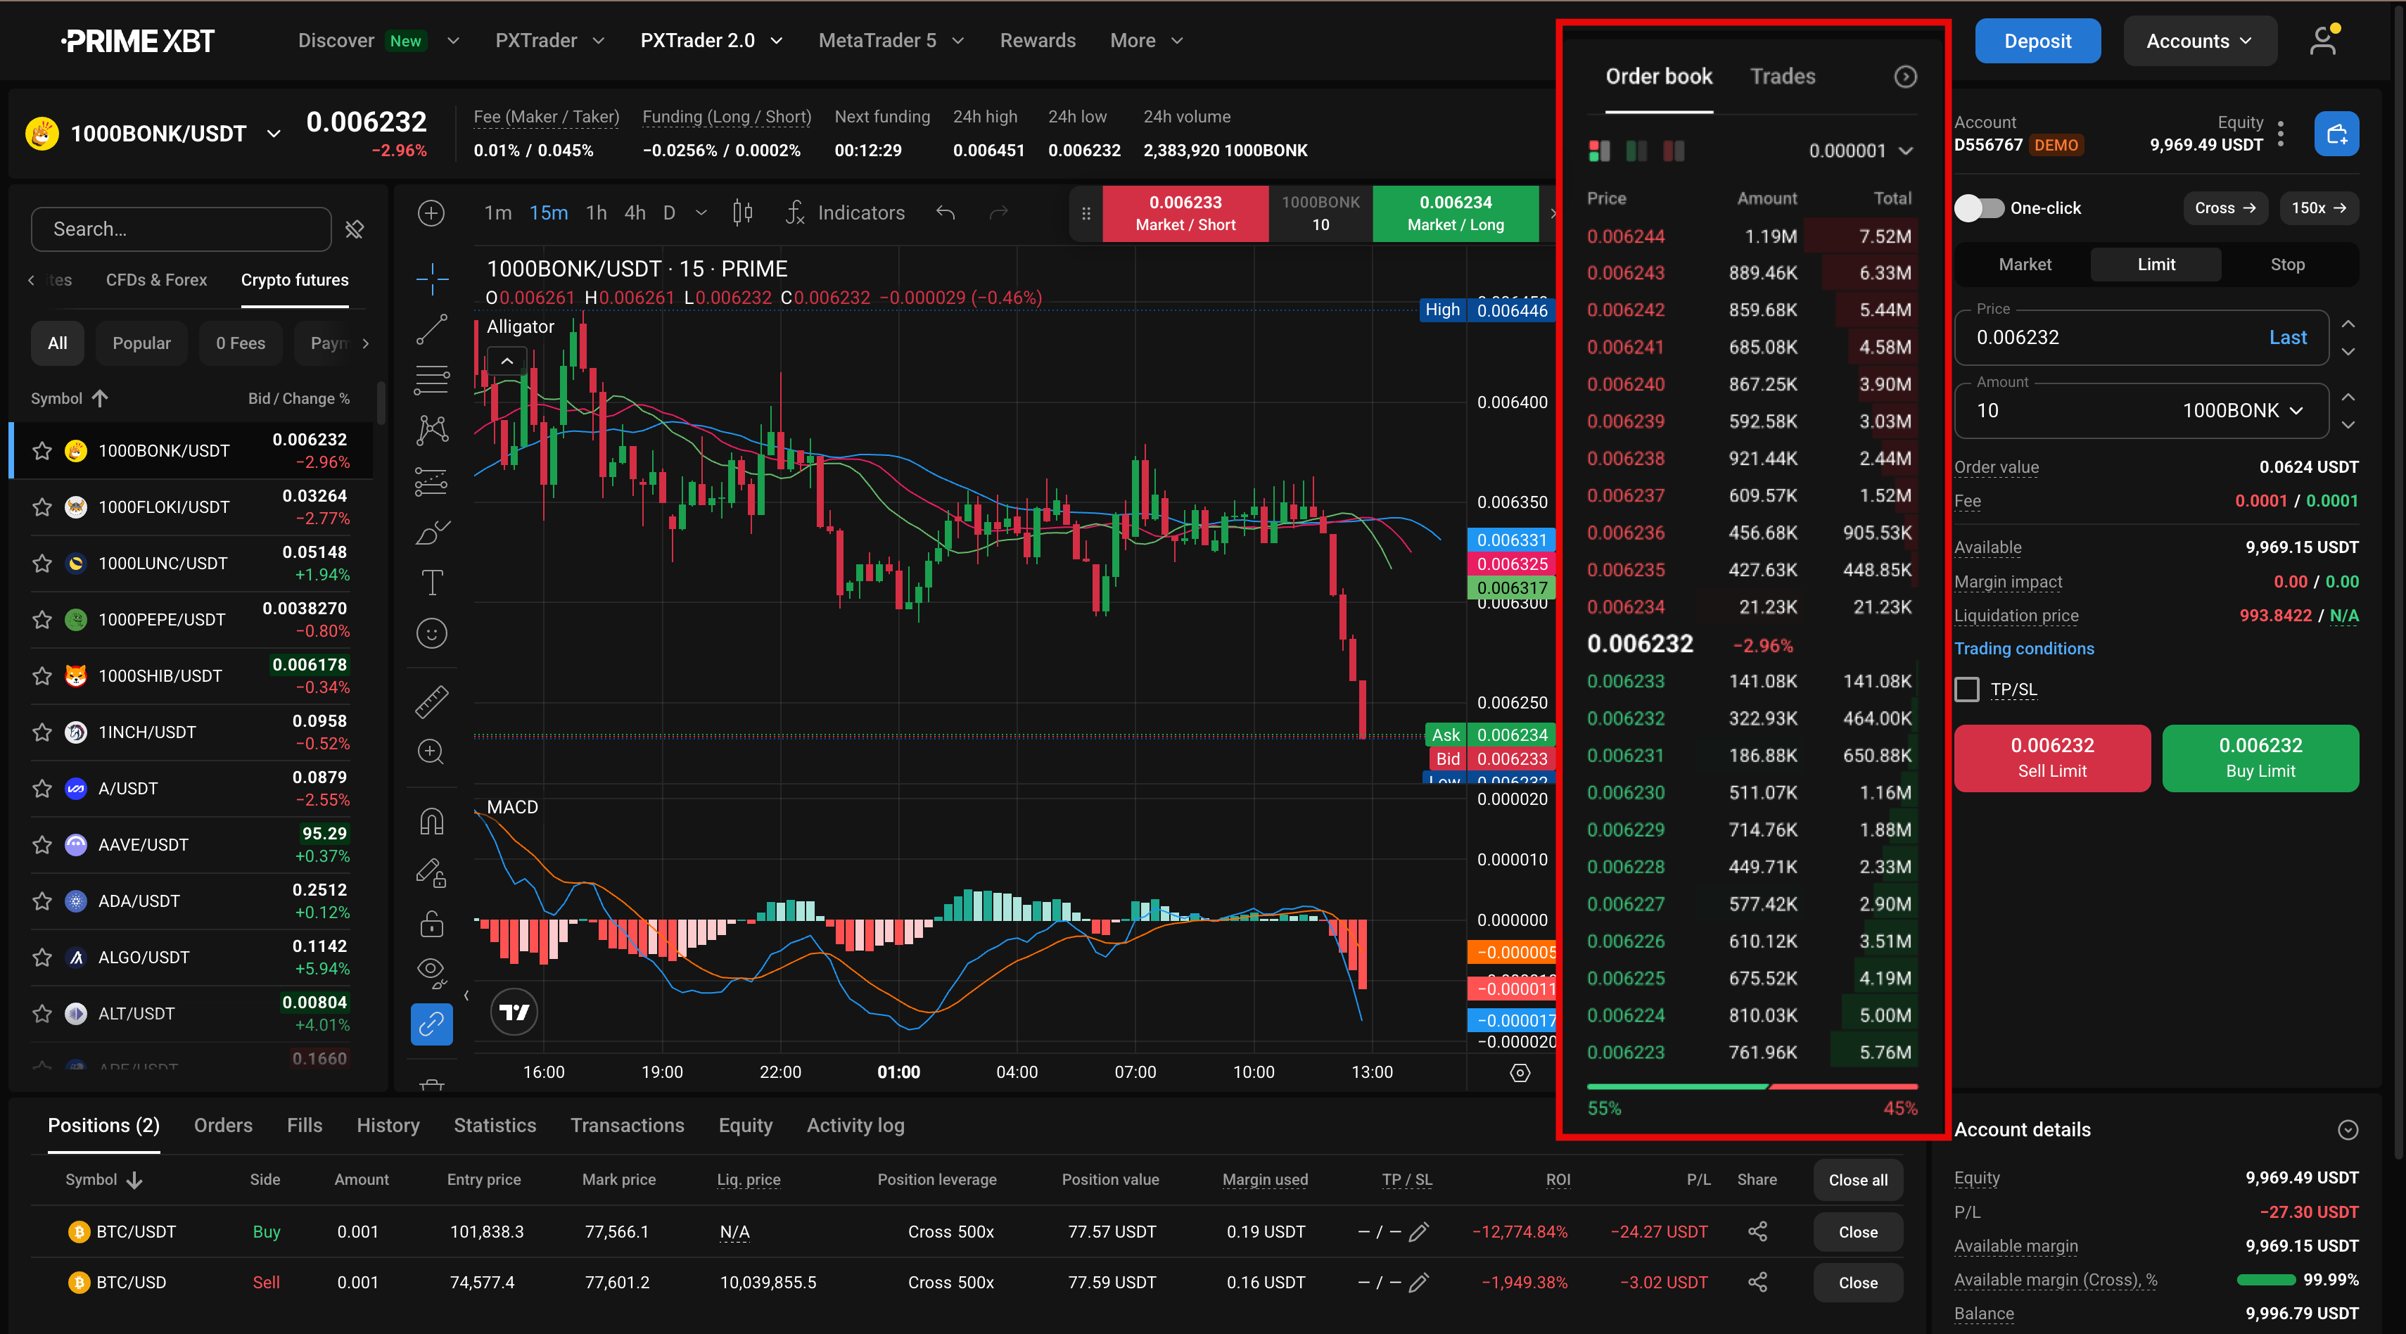
Task: Open the Indicators menu
Action: click(846, 213)
